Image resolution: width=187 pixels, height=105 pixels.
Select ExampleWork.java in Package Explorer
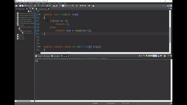28,33
